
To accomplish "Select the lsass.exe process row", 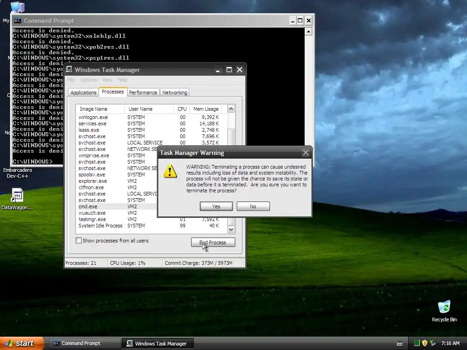I will click(151, 130).
